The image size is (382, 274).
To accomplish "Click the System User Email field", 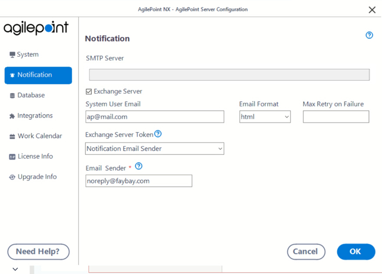I will pos(155,117).
